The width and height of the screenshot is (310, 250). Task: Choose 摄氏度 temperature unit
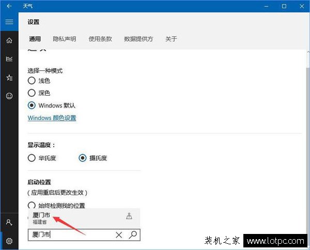[x=83, y=158]
